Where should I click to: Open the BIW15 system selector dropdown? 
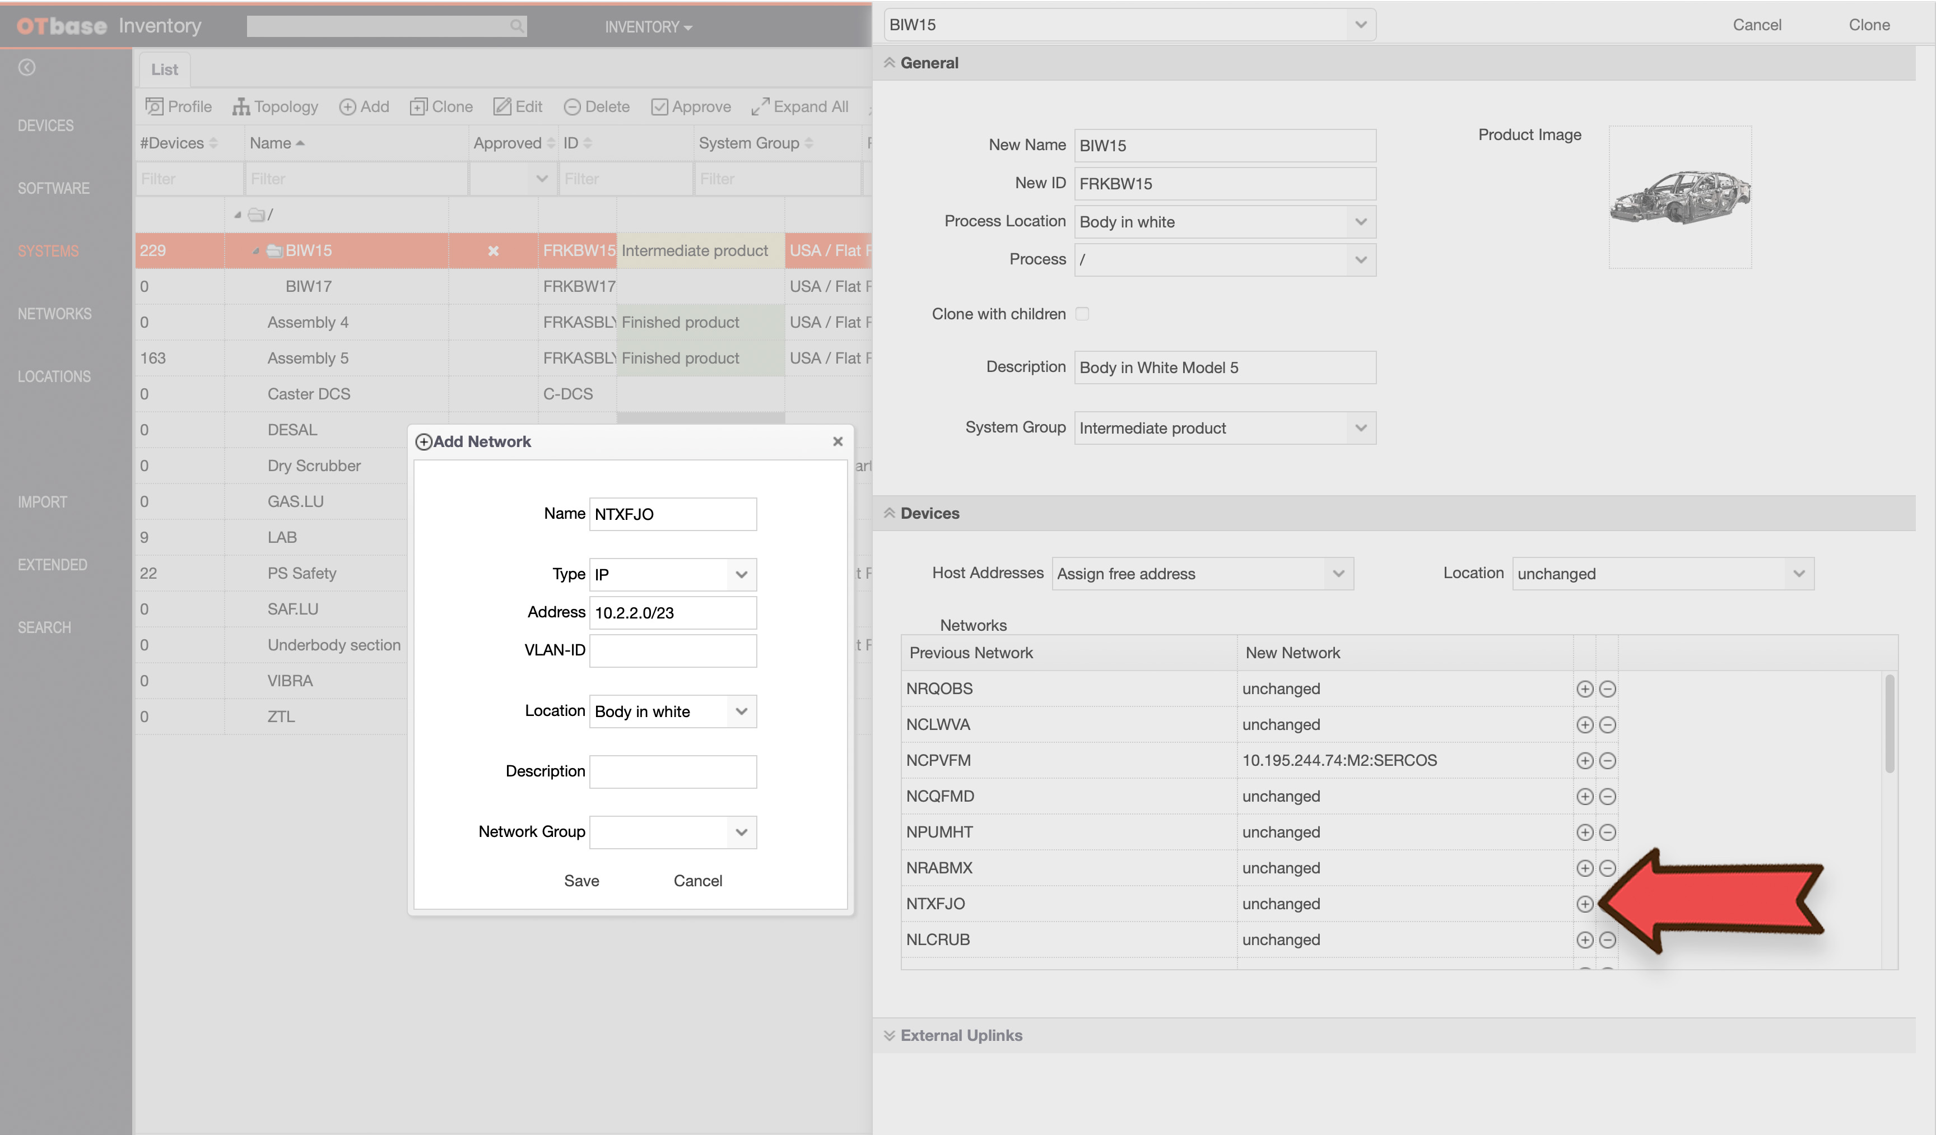click(x=1360, y=25)
